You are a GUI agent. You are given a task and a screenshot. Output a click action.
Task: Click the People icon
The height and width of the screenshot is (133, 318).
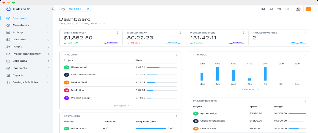click(x=8, y=47)
